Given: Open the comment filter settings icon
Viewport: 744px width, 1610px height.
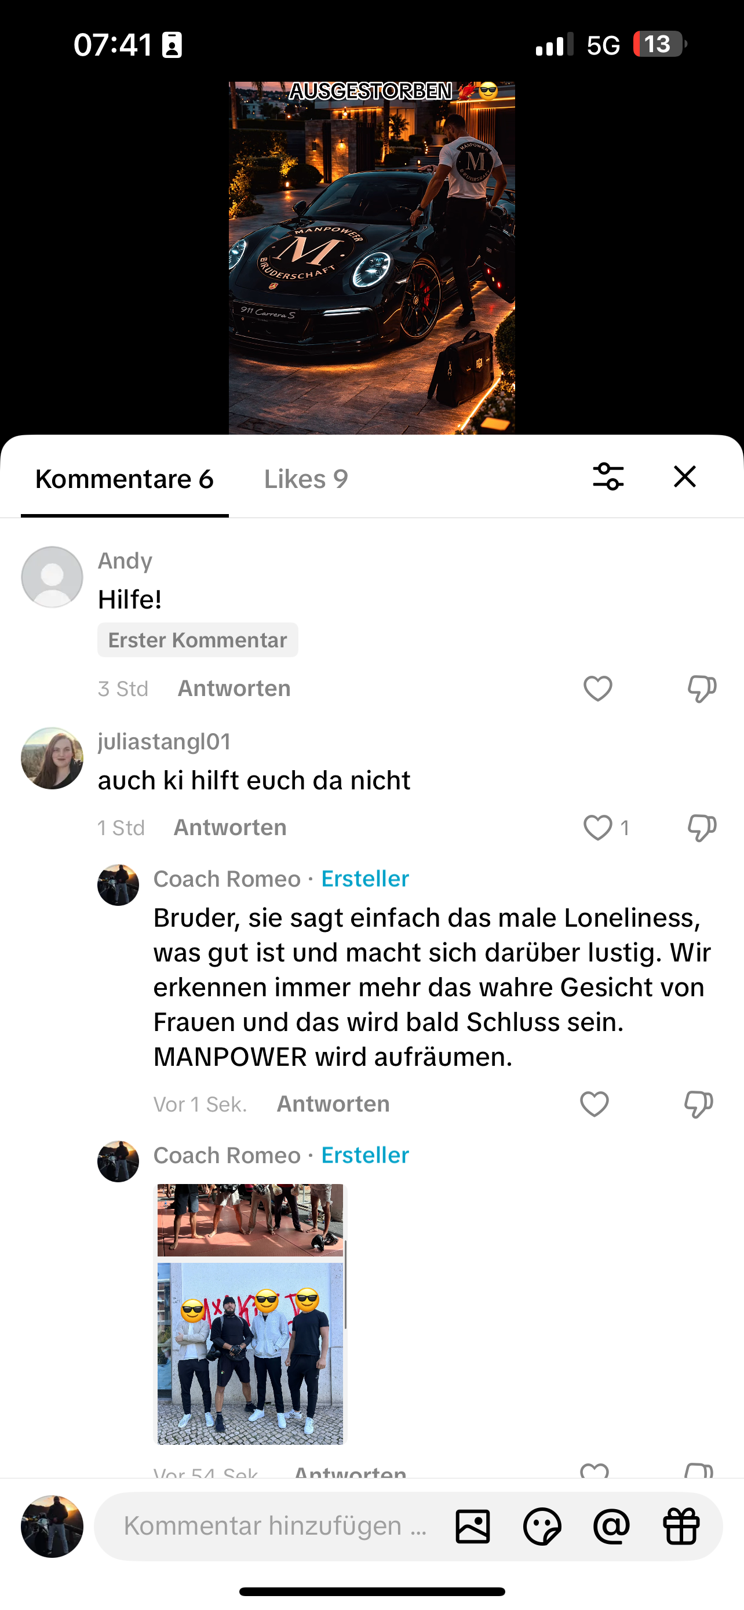Looking at the screenshot, I should coord(608,477).
